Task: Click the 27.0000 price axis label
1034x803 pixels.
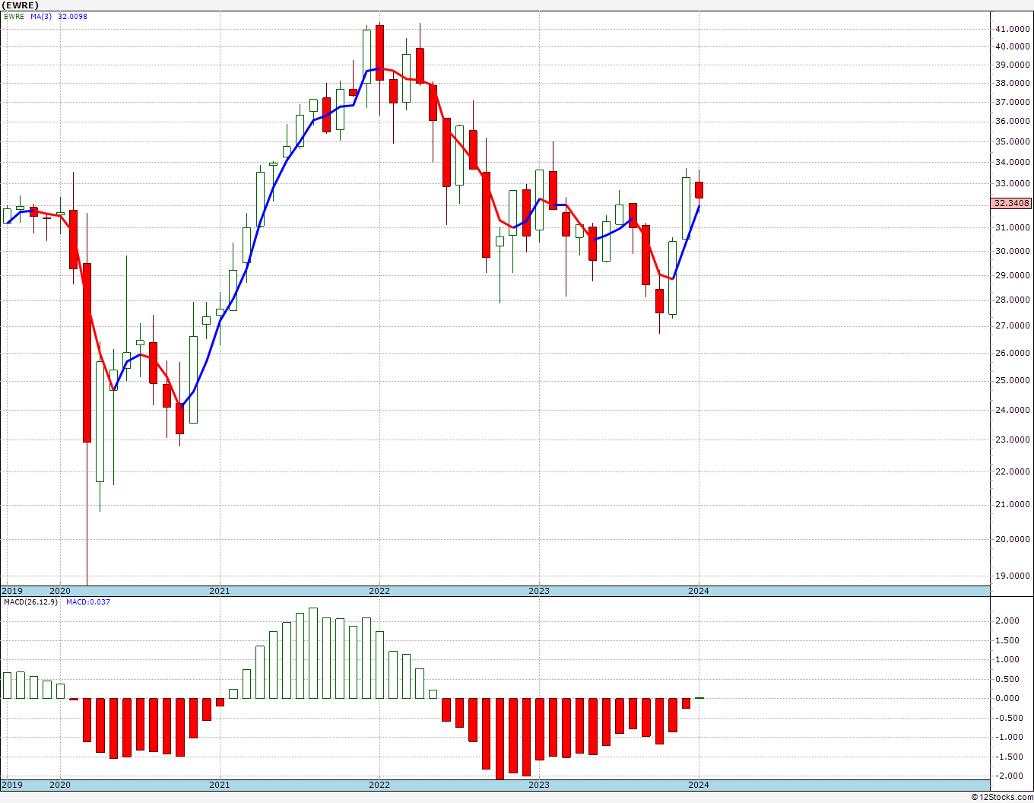Action: pos(1014,325)
